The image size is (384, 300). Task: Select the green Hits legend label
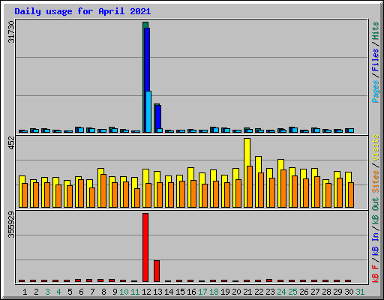(x=376, y=31)
